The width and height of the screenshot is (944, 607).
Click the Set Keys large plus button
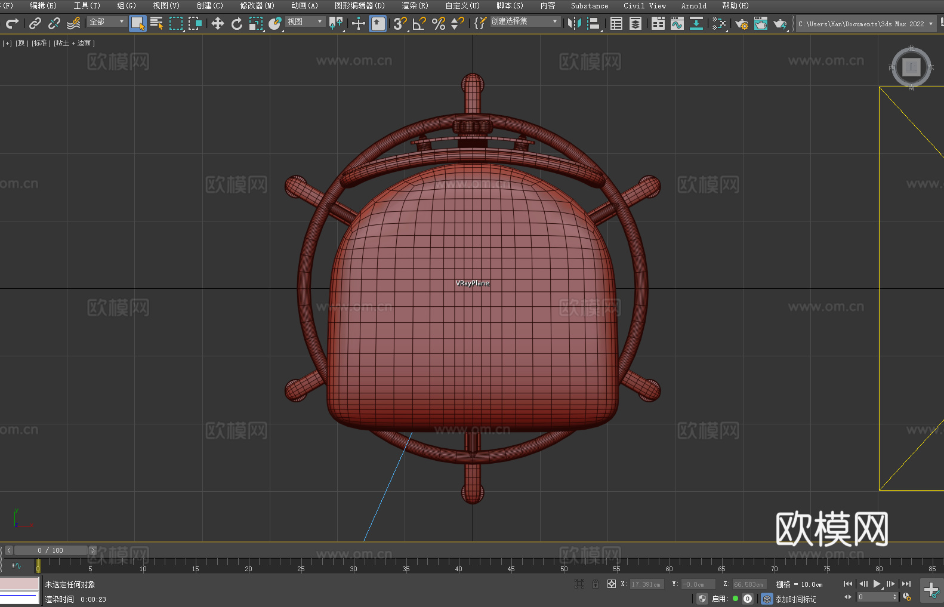pyautogui.click(x=931, y=590)
